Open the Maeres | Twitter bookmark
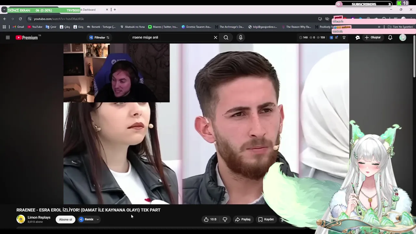Image resolution: width=416 pixels, height=234 pixels. pyautogui.click(x=163, y=27)
